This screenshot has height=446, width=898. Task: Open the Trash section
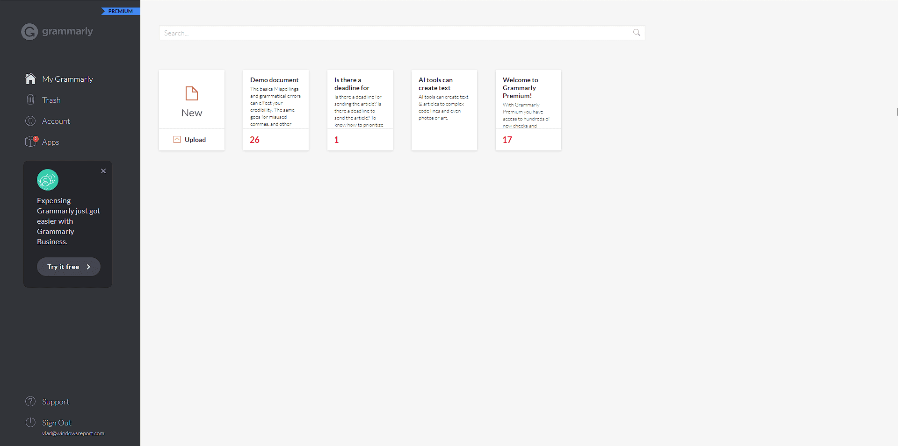(x=51, y=100)
